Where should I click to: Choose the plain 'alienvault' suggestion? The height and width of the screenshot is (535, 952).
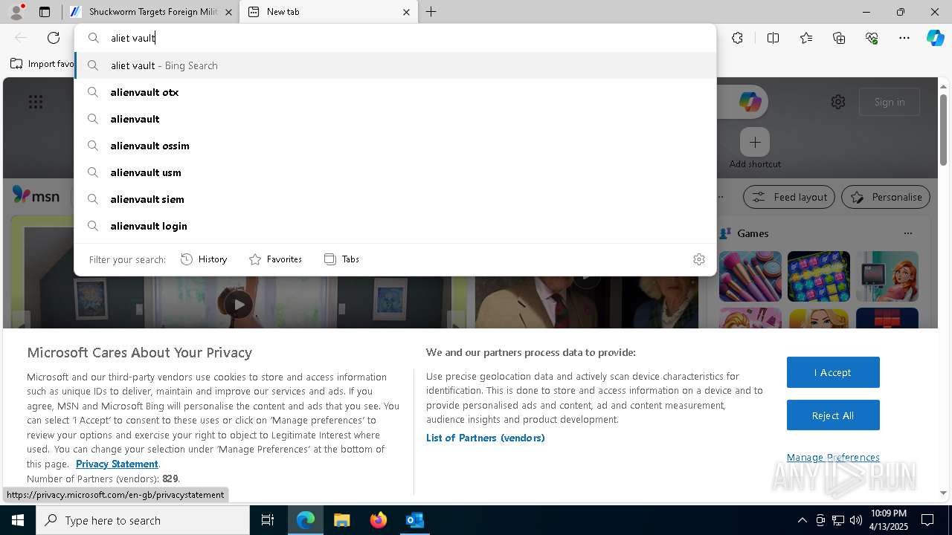point(396,119)
